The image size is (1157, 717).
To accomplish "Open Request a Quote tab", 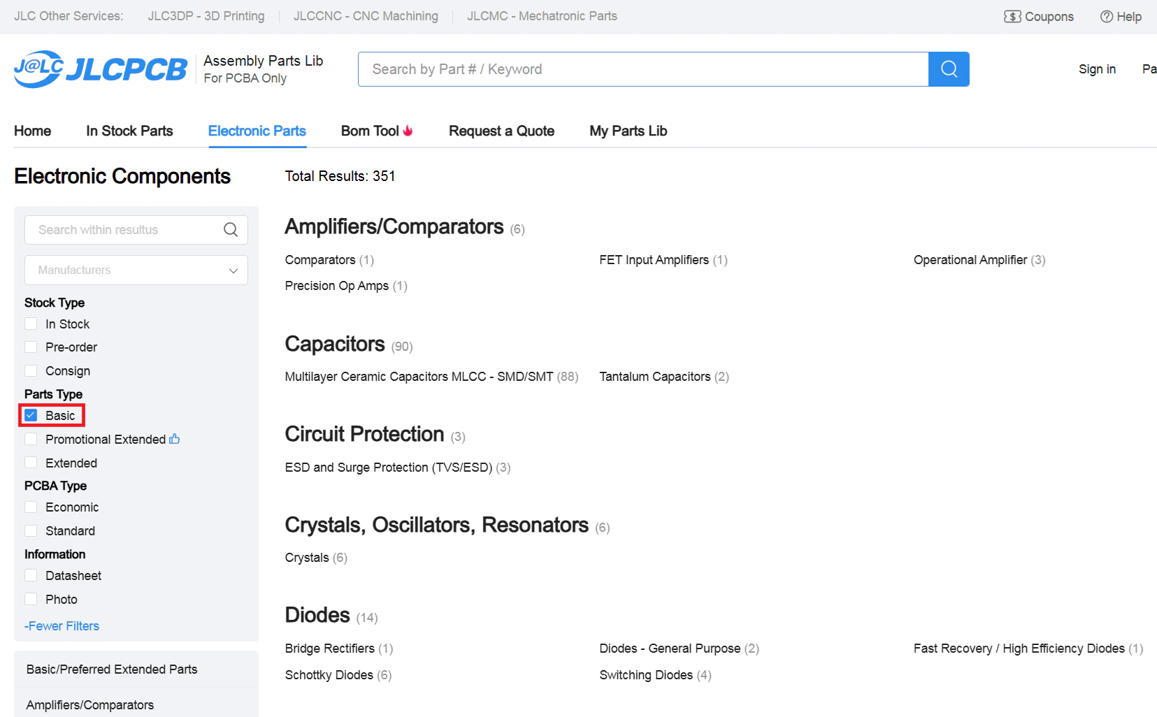I will pos(501,131).
